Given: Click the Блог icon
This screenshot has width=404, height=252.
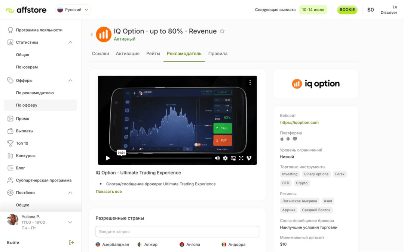Looking at the screenshot, I should click(x=10, y=168).
